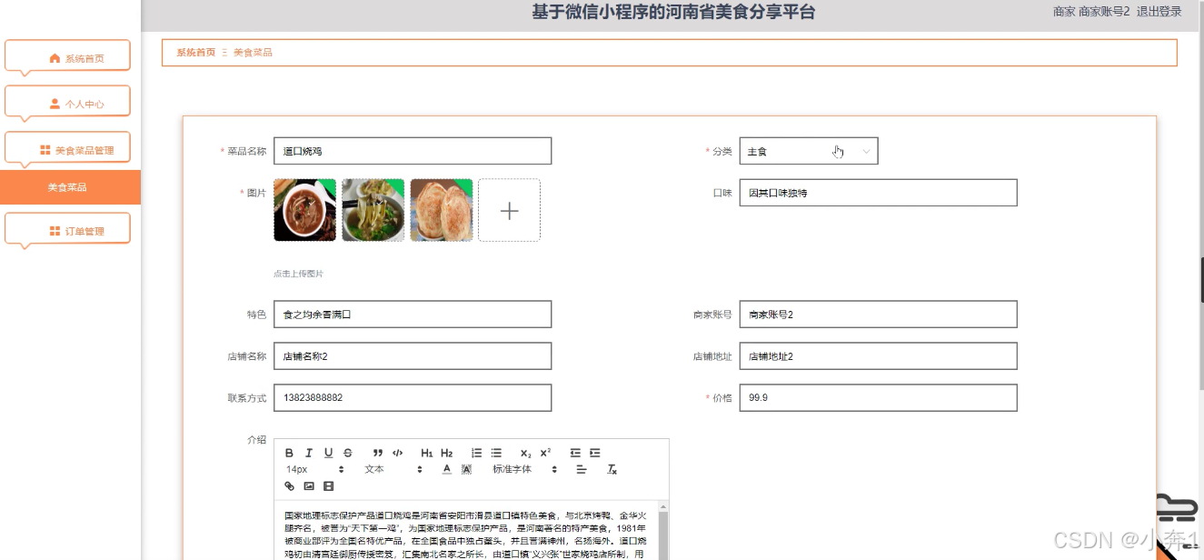Apply italic formatting in the介绍 editor
Viewport: 1204px width, 560px height.
coord(309,453)
